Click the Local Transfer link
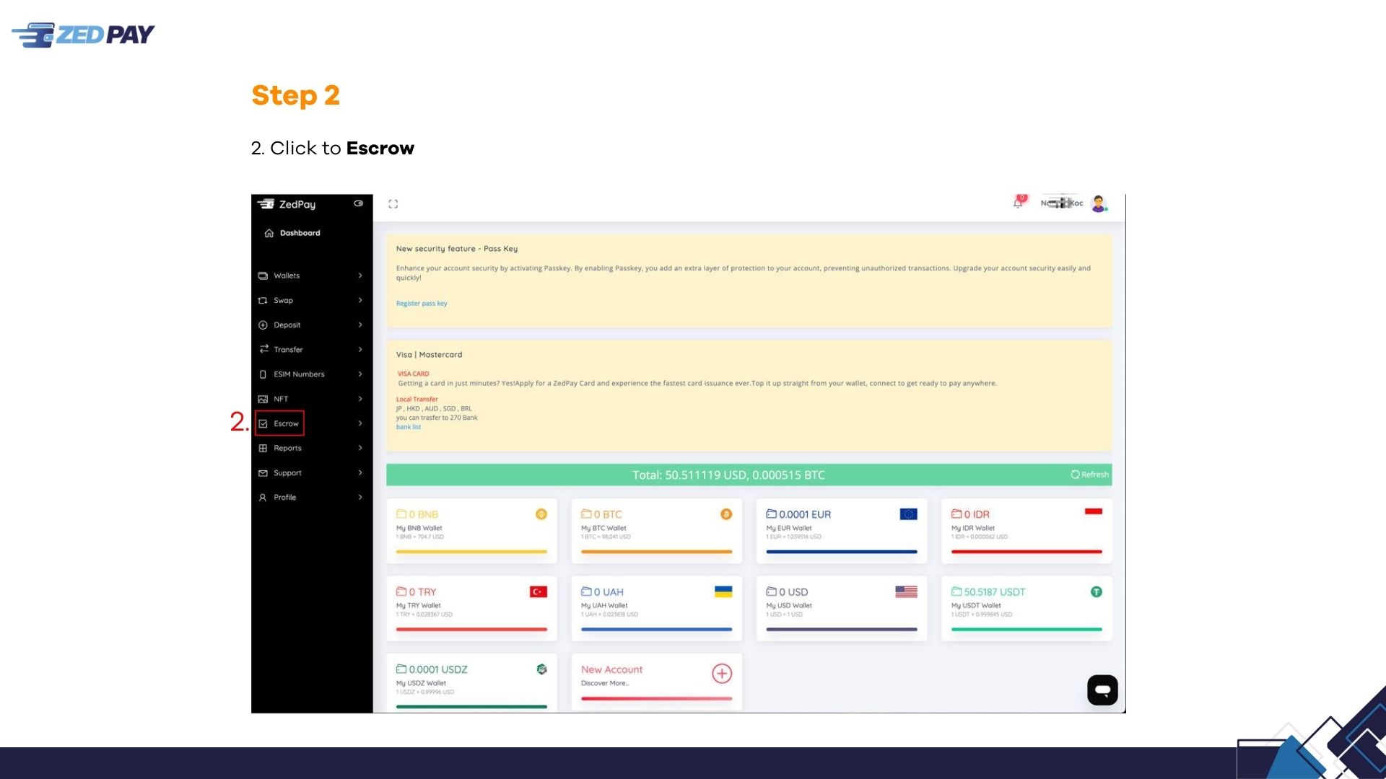Viewport: 1386px width, 779px height. pyautogui.click(x=417, y=399)
